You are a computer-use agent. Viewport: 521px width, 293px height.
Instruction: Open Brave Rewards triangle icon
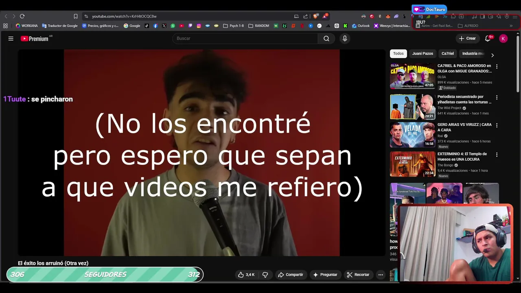click(x=325, y=16)
